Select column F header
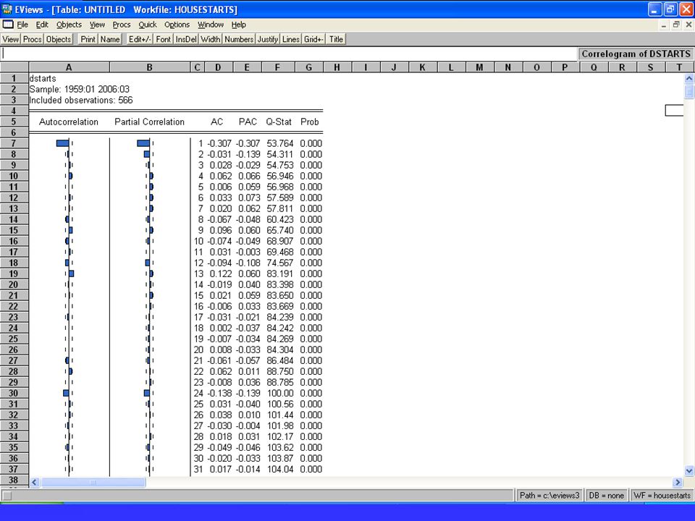 277,67
